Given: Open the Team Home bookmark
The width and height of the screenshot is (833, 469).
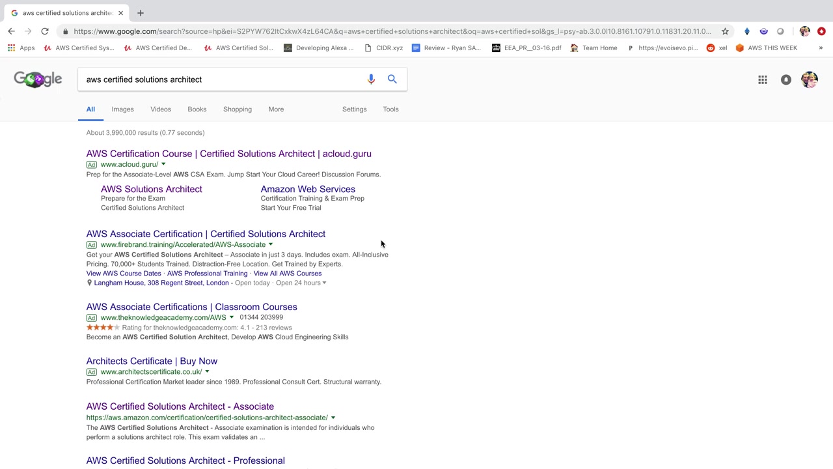Looking at the screenshot, I should [x=594, y=48].
